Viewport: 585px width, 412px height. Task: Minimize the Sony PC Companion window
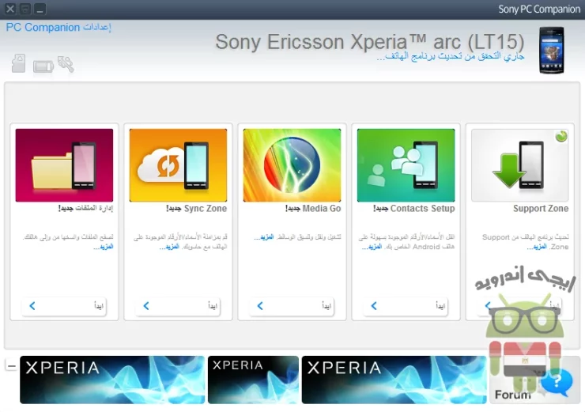point(40,9)
